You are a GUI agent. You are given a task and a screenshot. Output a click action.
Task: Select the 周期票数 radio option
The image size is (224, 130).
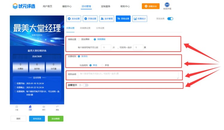click(95, 39)
